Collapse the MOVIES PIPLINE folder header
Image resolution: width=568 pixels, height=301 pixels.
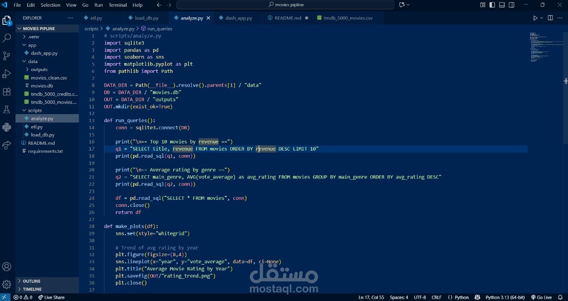tap(47, 28)
